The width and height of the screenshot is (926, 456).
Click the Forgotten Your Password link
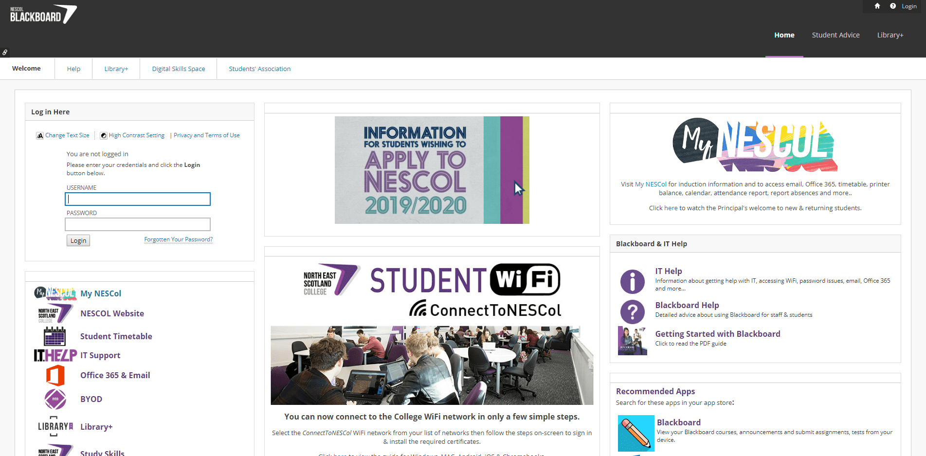[179, 239]
